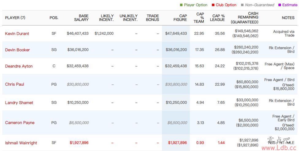Open Cameron Payne's player link
The height and width of the screenshot is (151, 299).
coord(20,123)
